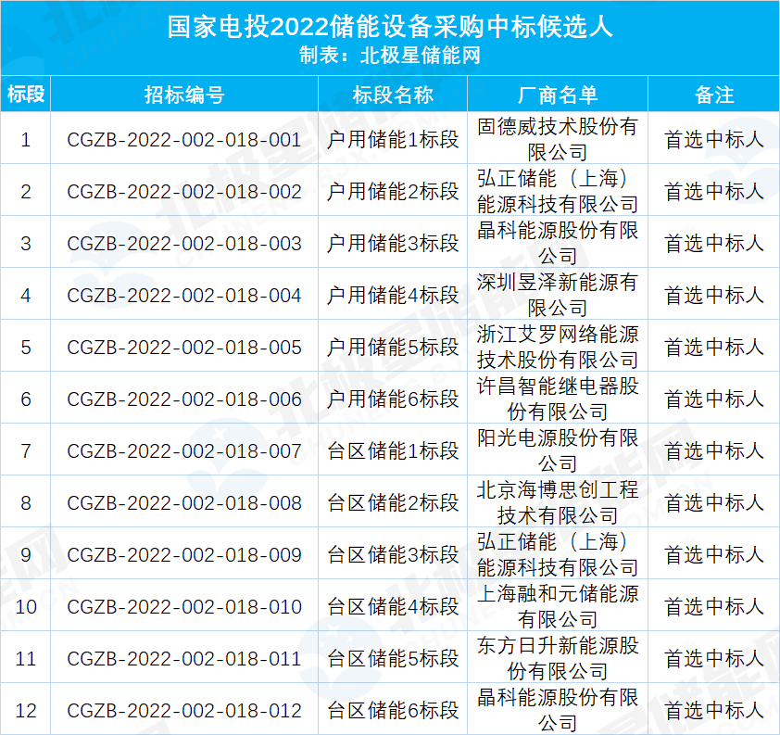Click the 台区储能1标段 cell
The image size is (780, 735).
point(393,451)
